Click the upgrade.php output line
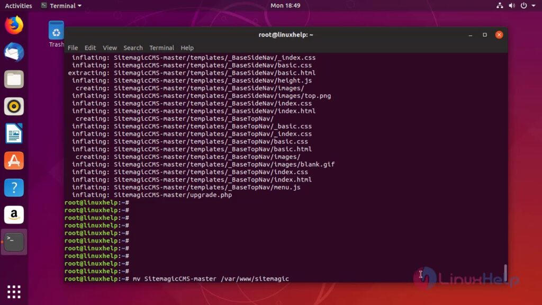The height and width of the screenshot is (305, 542). point(152,195)
